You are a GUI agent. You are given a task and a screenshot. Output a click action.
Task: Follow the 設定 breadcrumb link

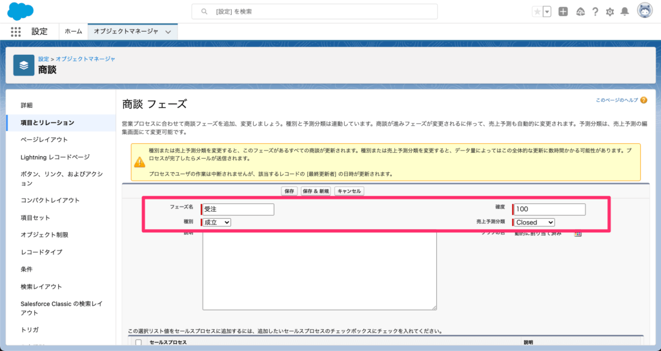tap(43, 59)
